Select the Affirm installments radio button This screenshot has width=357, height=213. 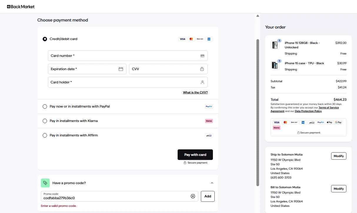click(x=45, y=135)
